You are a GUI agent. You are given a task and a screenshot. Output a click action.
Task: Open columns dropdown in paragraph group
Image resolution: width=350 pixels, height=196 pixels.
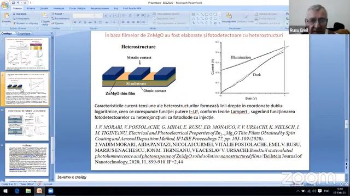click(x=144, y=22)
